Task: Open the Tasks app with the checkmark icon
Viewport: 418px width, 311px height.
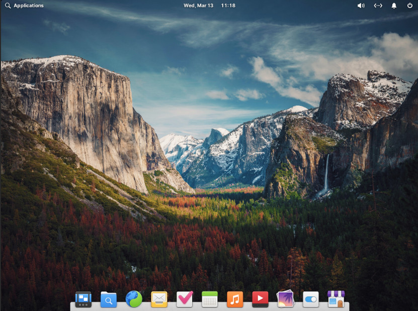Action: tap(184, 299)
